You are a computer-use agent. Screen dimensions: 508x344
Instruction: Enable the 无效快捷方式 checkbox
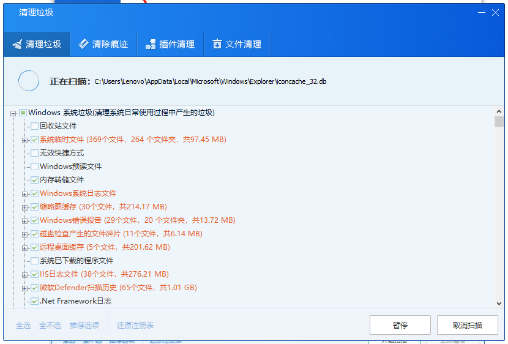[x=35, y=153]
